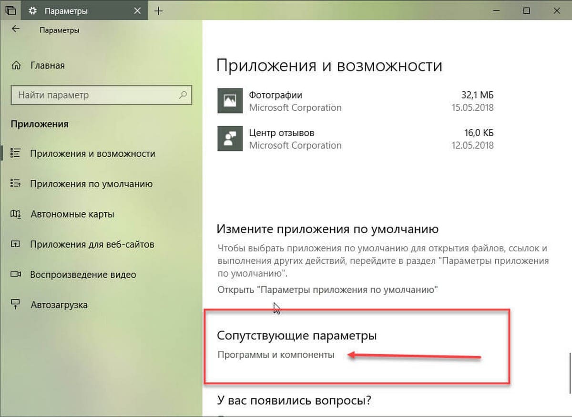The width and height of the screenshot is (572, 417).
Task: Click the Автозагрузка icon
Action: pos(16,304)
